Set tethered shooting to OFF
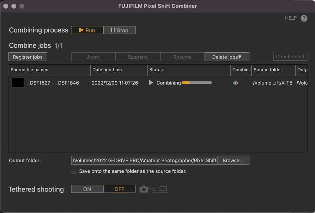The height and width of the screenshot is (213, 315). (119, 189)
